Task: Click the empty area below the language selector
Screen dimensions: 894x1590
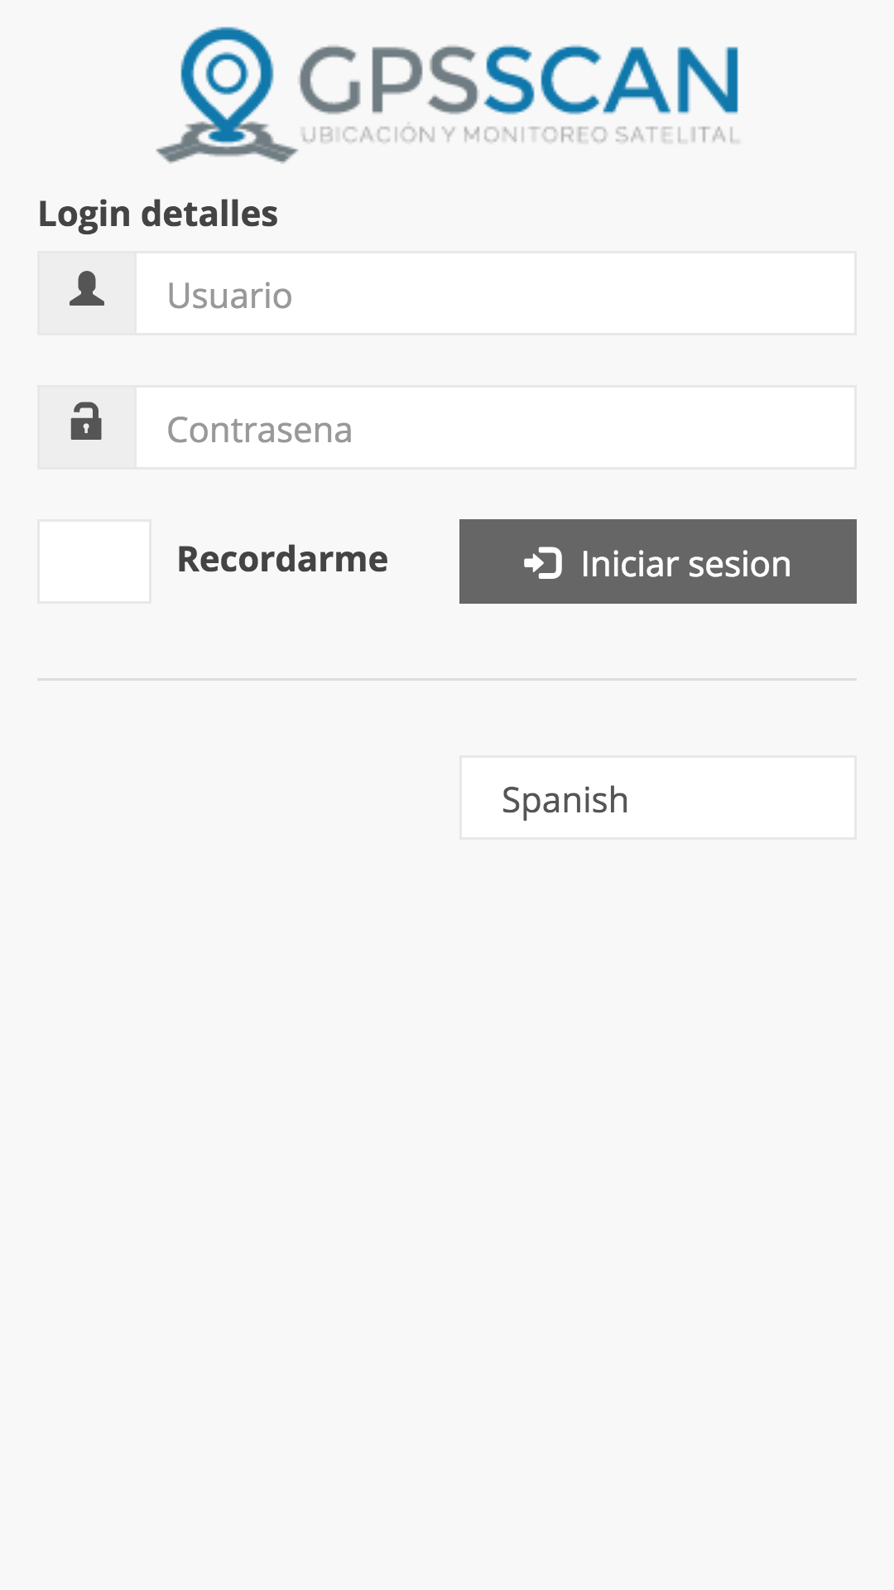Action: pyautogui.click(x=447, y=1159)
